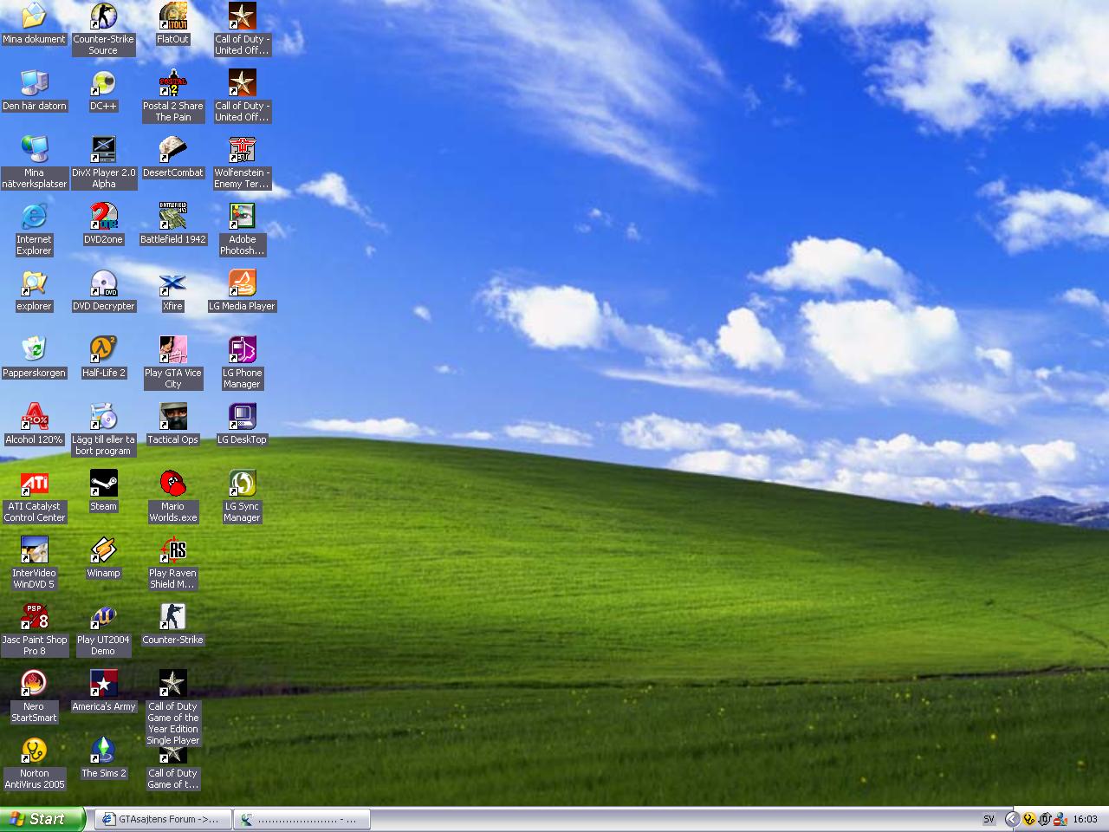
Task: Expand hidden system tray icons
Action: click(1011, 819)
